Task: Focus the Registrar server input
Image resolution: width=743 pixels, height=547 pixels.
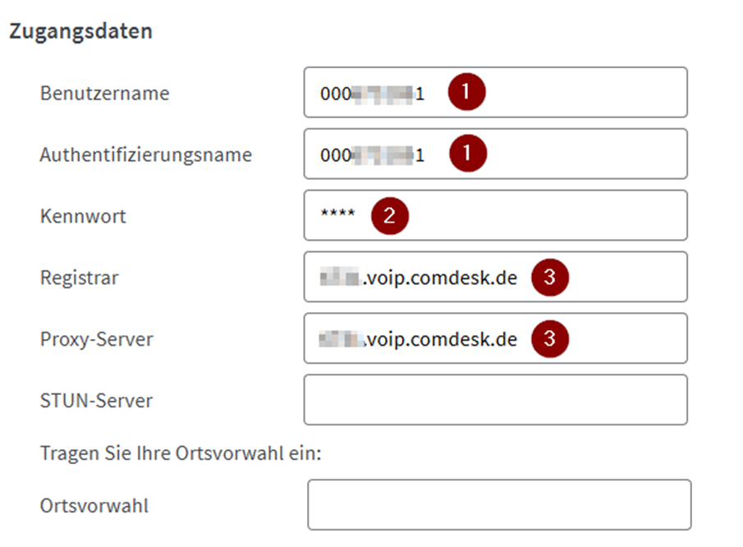Action: point(624,278)
